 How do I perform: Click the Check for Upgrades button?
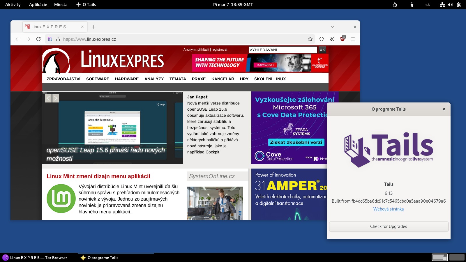(389, 226)
